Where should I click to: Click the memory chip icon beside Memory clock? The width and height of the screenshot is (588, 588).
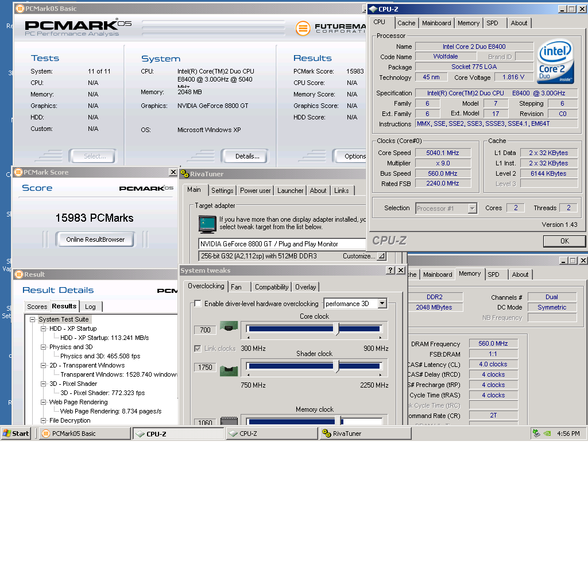229,421
